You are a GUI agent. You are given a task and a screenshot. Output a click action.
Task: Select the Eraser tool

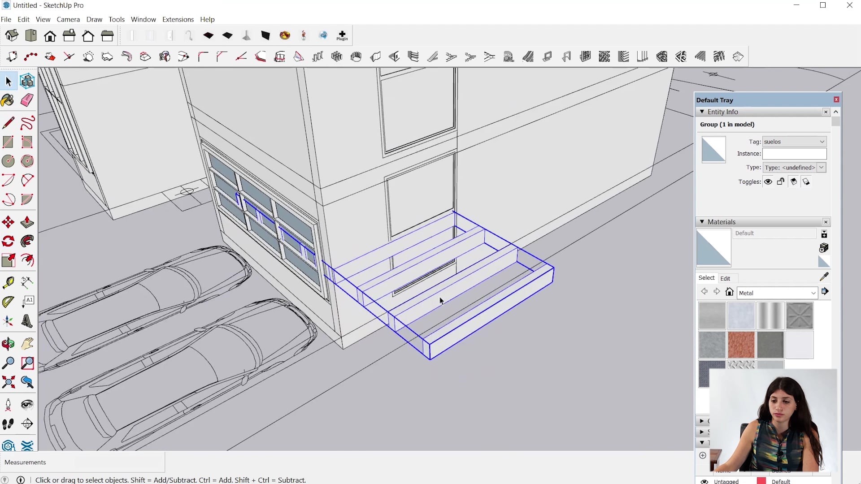pyautogui.click(x=26, y=100)
